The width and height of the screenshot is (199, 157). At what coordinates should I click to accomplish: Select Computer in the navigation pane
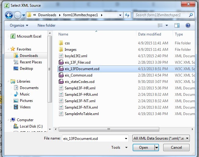tap(22, 120)
